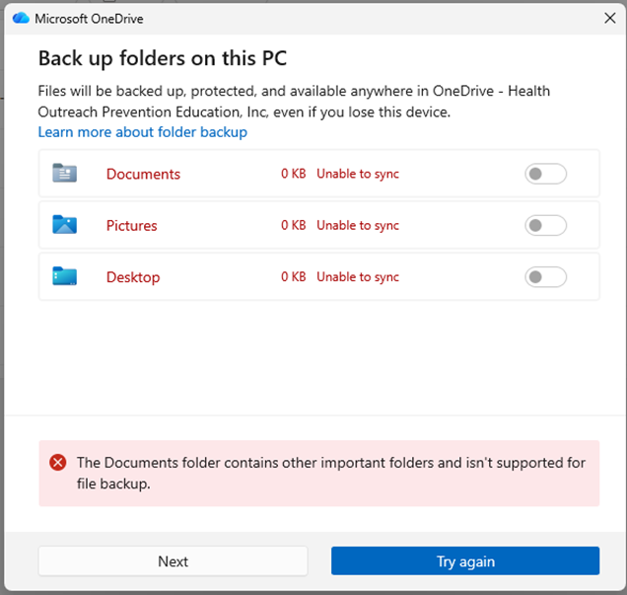Click the OneDrive cloud icon in title bar

coord(21,18)
